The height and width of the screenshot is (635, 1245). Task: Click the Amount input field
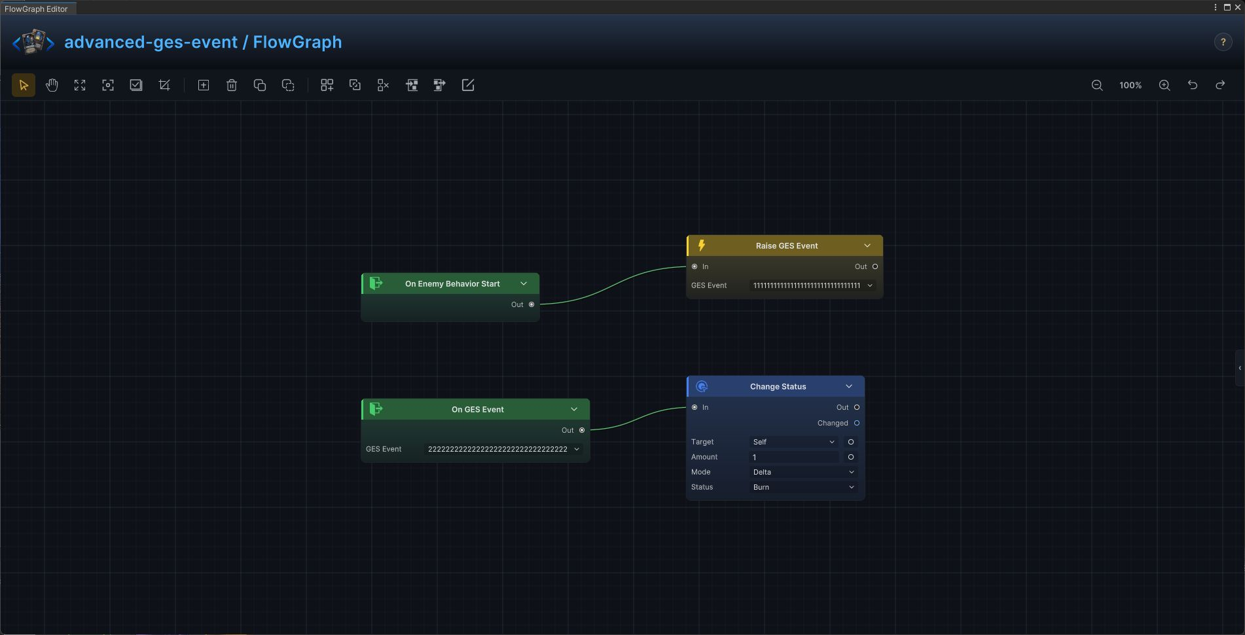tap(795, 457)
